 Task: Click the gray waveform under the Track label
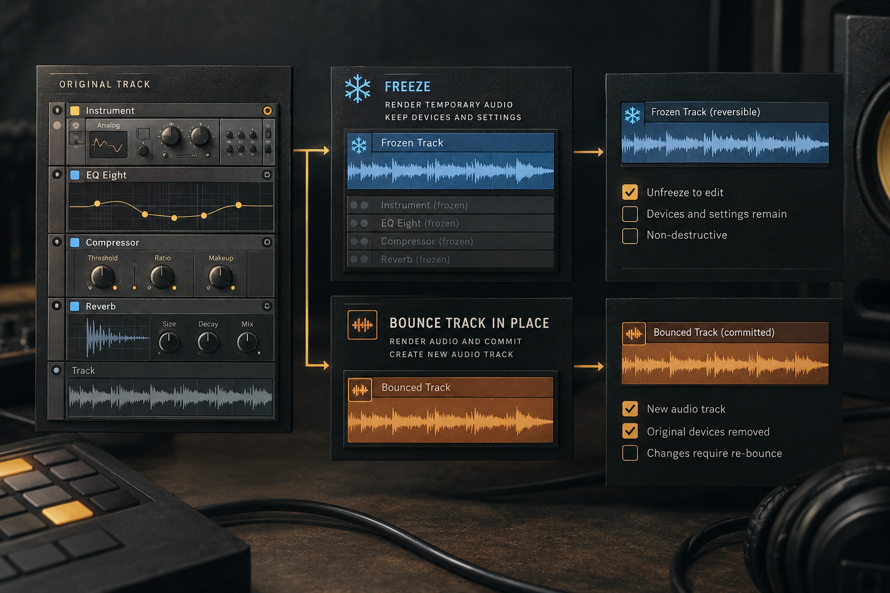[x=171, y=397]
